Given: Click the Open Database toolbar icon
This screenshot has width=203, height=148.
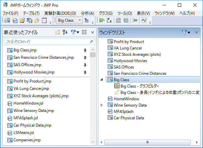Looking at the screenshot, I should point(30,20).
